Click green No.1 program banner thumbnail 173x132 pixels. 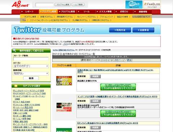click(64, 130)
